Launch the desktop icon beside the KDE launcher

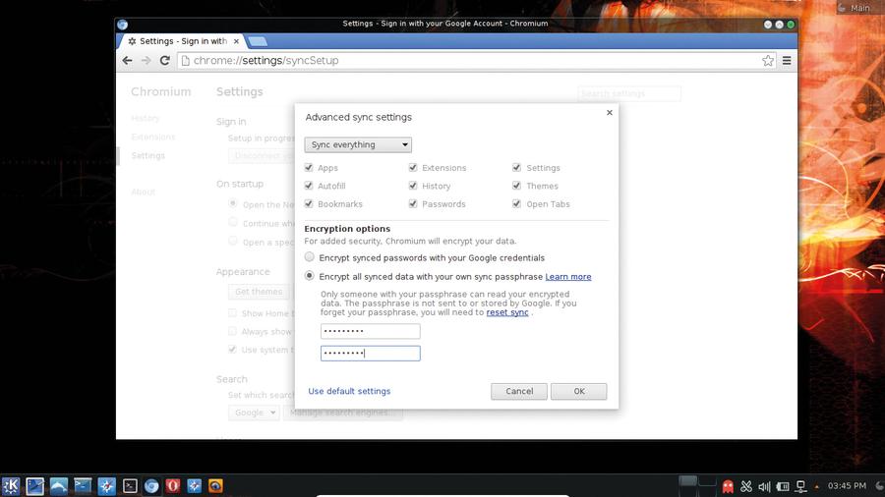(x=35, y=486)
